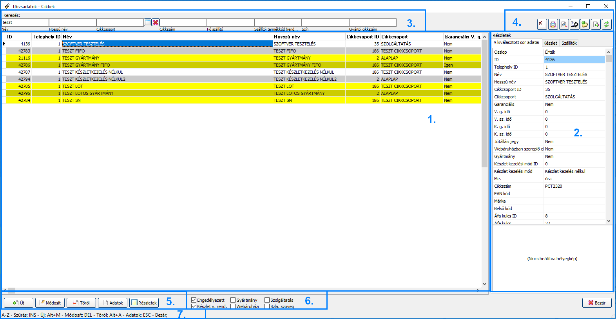Click the document with black arrow toolbar icon
This screenshot has width=616, height=319.
(x=574, y=24)
